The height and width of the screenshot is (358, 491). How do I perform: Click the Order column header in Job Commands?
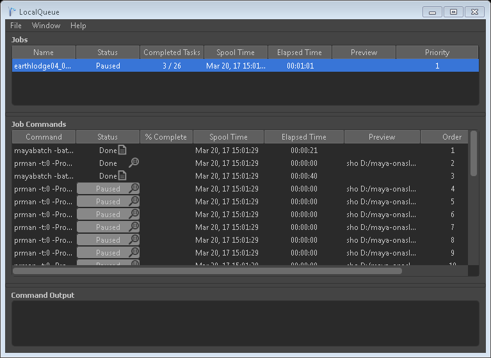[x=451, y=137]
